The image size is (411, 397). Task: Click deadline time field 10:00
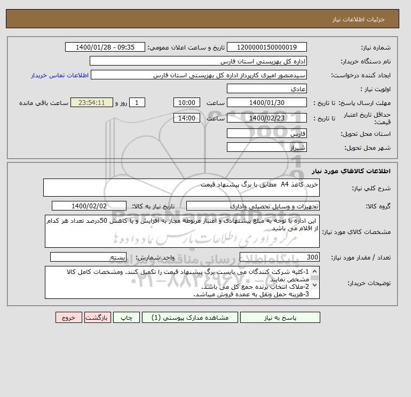coord(187,103)
